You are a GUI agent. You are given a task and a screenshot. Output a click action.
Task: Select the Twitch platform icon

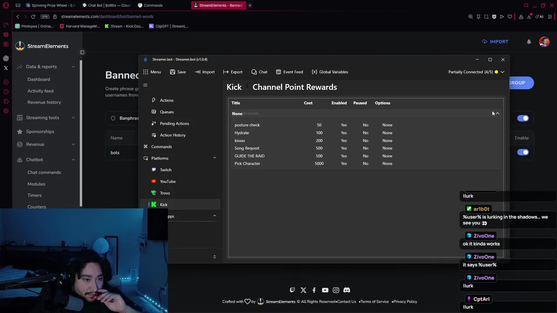tap(154, 170)
